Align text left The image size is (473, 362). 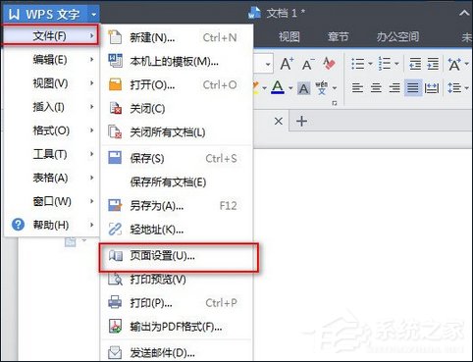point(357,88)
